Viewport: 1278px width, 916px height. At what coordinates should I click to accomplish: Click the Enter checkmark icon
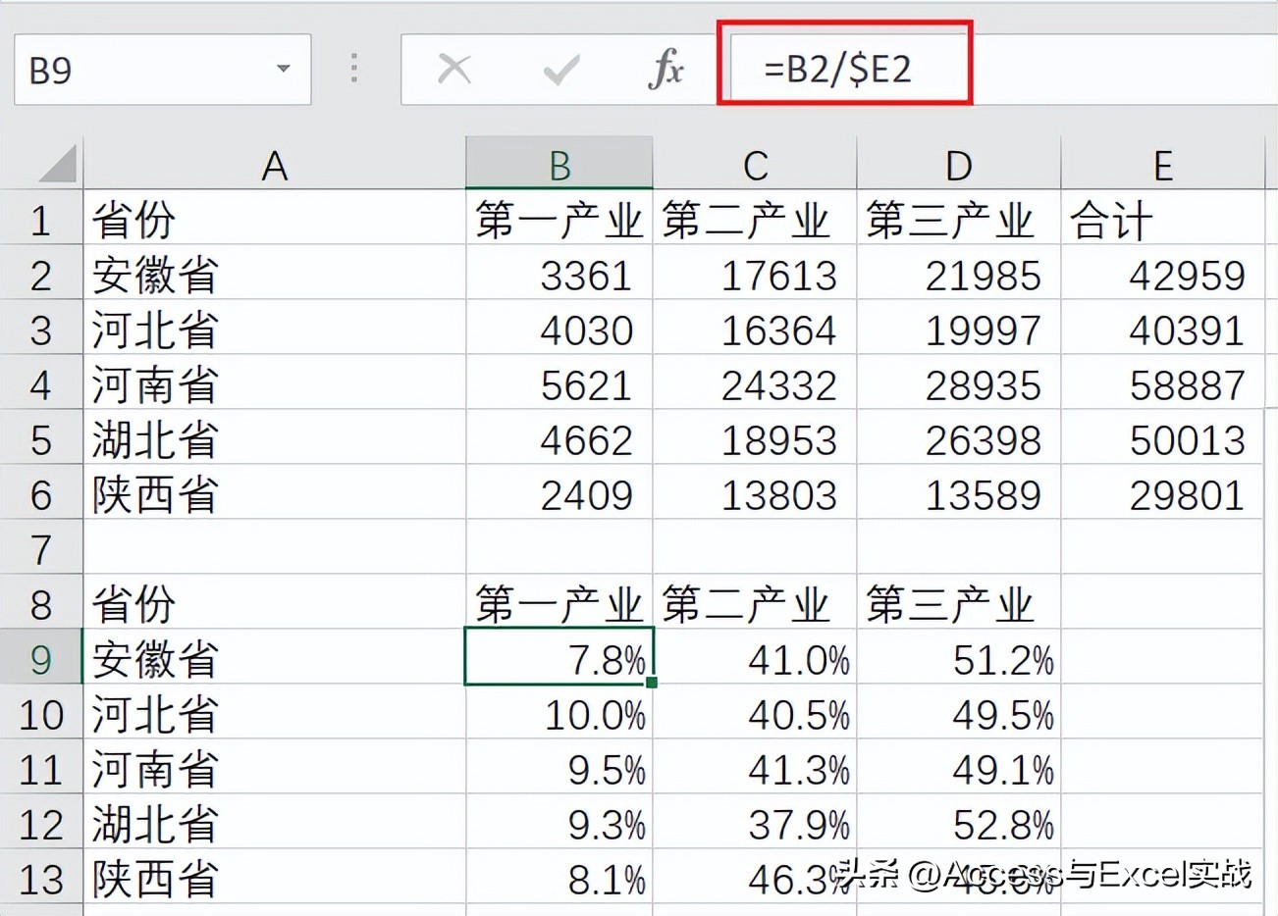tap(559, 69)
